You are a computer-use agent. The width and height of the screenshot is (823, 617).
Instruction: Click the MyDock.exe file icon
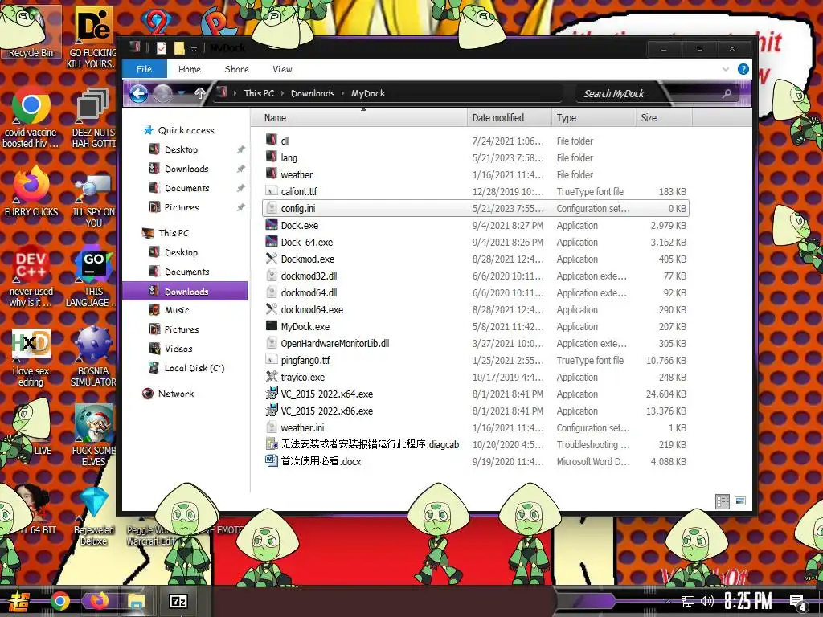coord(272,326)
